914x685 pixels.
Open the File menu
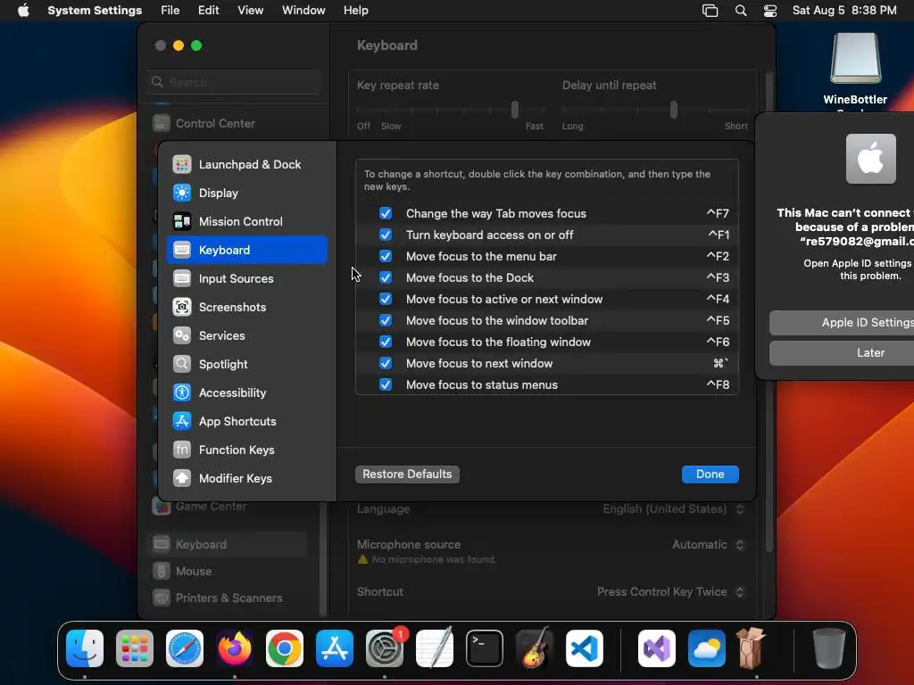coord(170,11)
